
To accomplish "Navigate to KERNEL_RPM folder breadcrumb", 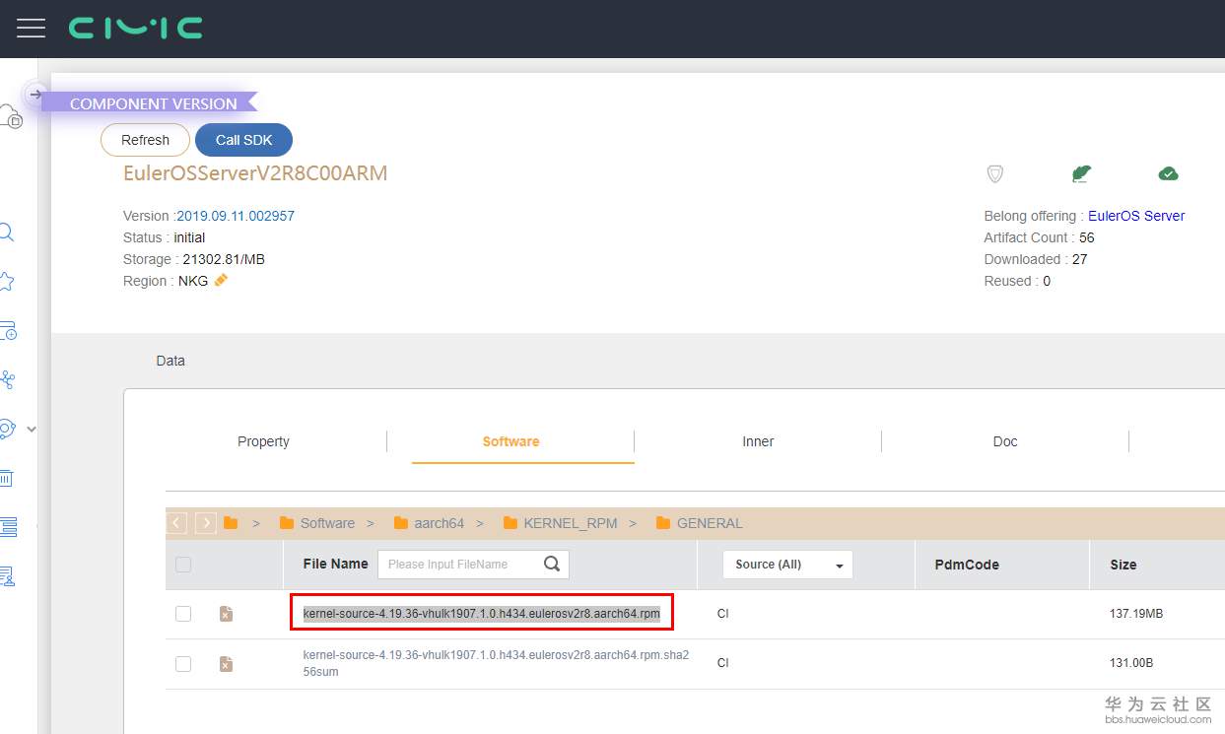I will click(x=560, y=523).
